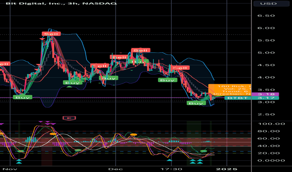Image resolution: width=292 pixels, height=172 pixels.
Task: Click the 20.00 oscillator axis label
Action: [x=269, y=153]
